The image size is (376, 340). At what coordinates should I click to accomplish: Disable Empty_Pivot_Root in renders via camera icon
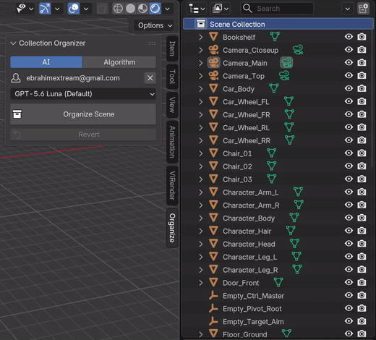[x=362, y=308]
